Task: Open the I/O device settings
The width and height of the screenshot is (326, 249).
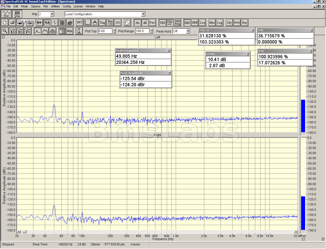Action: tap(118, 23)
